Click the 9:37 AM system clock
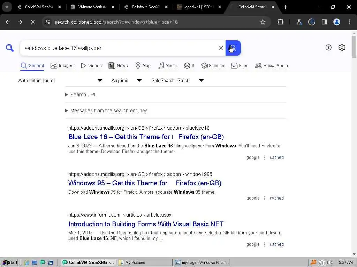 tap(345, 262)
